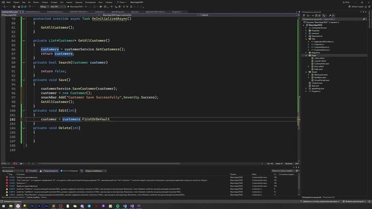This screenshot has height=209, width=372.
Task: Click the warning count indicator below editor
Action: coord(22,164)
